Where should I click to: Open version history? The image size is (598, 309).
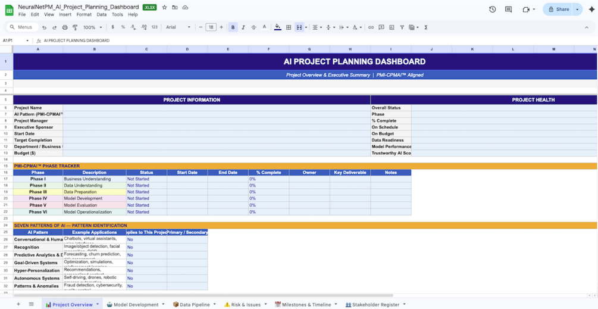click(x=492, y=9)
